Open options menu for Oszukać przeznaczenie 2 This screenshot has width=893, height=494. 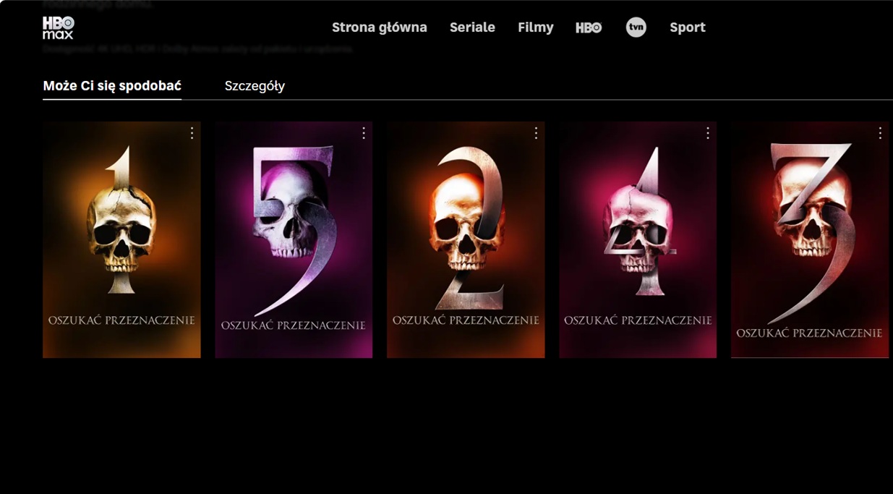click(536, 133)
